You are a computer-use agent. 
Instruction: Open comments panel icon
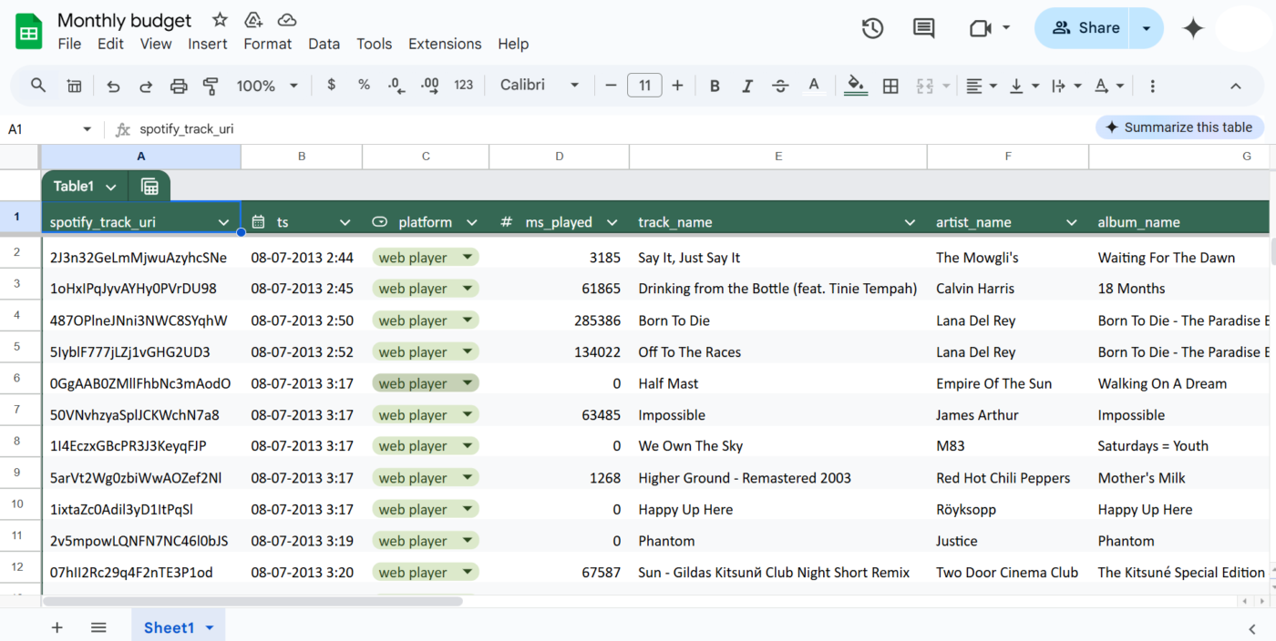[x=923, y=28]
